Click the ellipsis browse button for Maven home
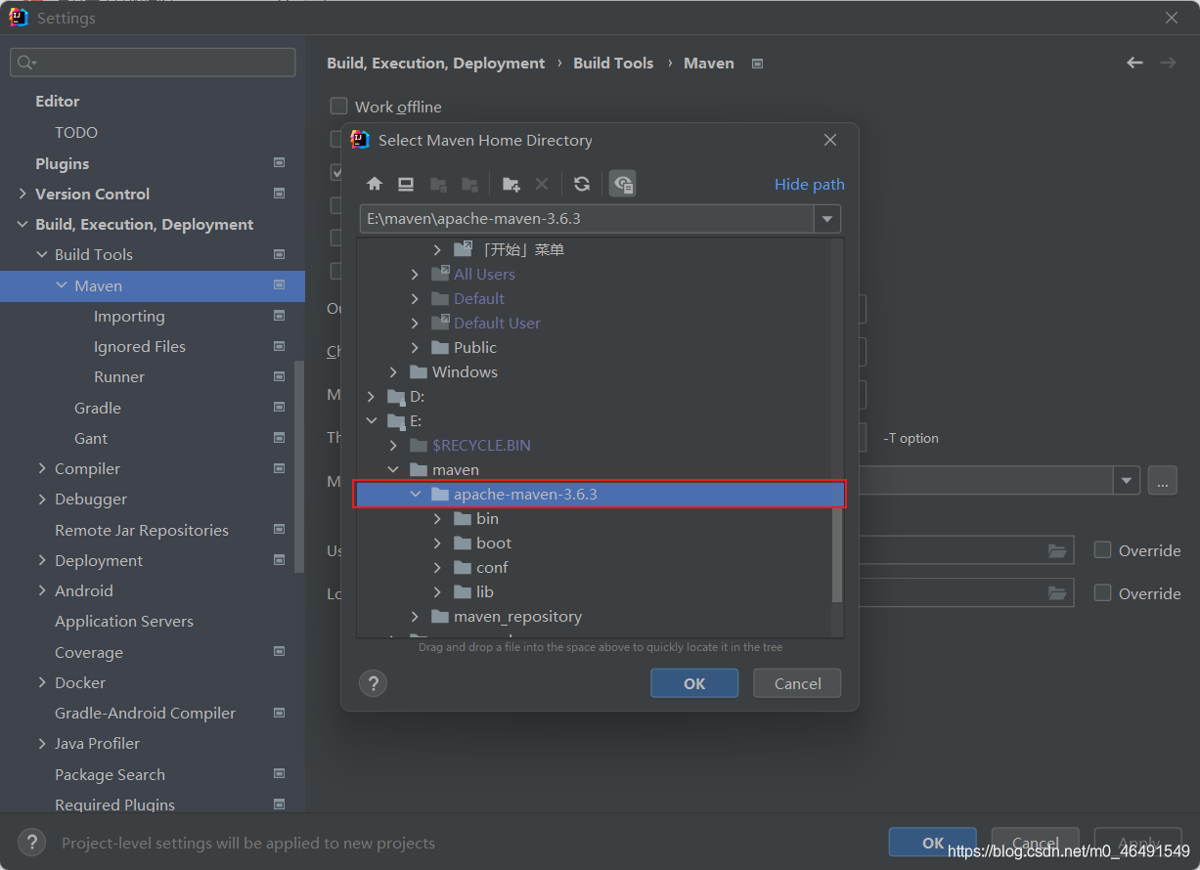This screenshot has width=1200, height=870. click(1163, 481)
